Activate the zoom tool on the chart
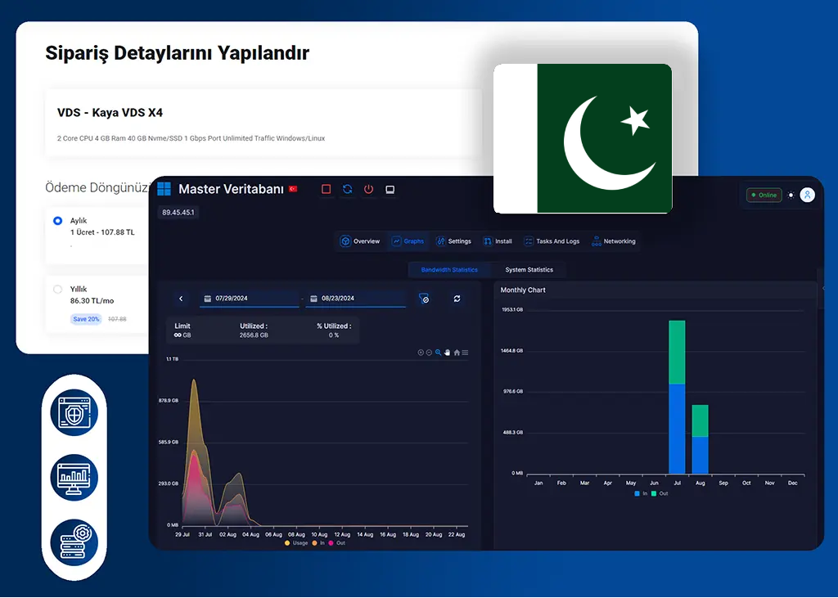Image resolution: width=838 pixels, height=598 pixels. (438, 353)
